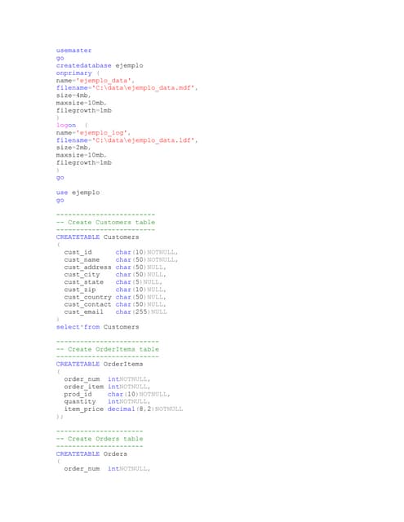404x522 pixels.
Task: Select the 'CREATETABLE Orders' line
Action: pyautogui.click(x=91, y=453)
